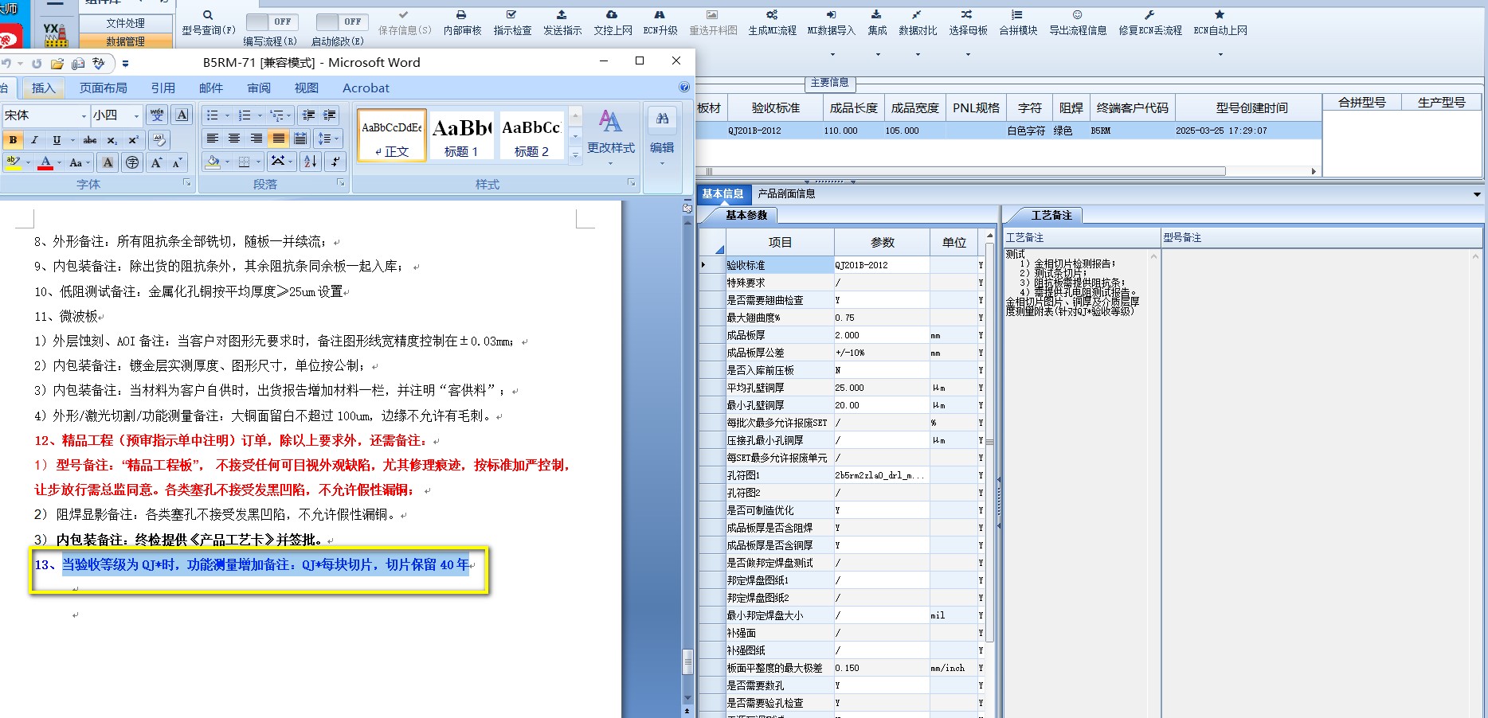
Task: Toggle strikethrough formatting in Word
Action: pos(90,140)
